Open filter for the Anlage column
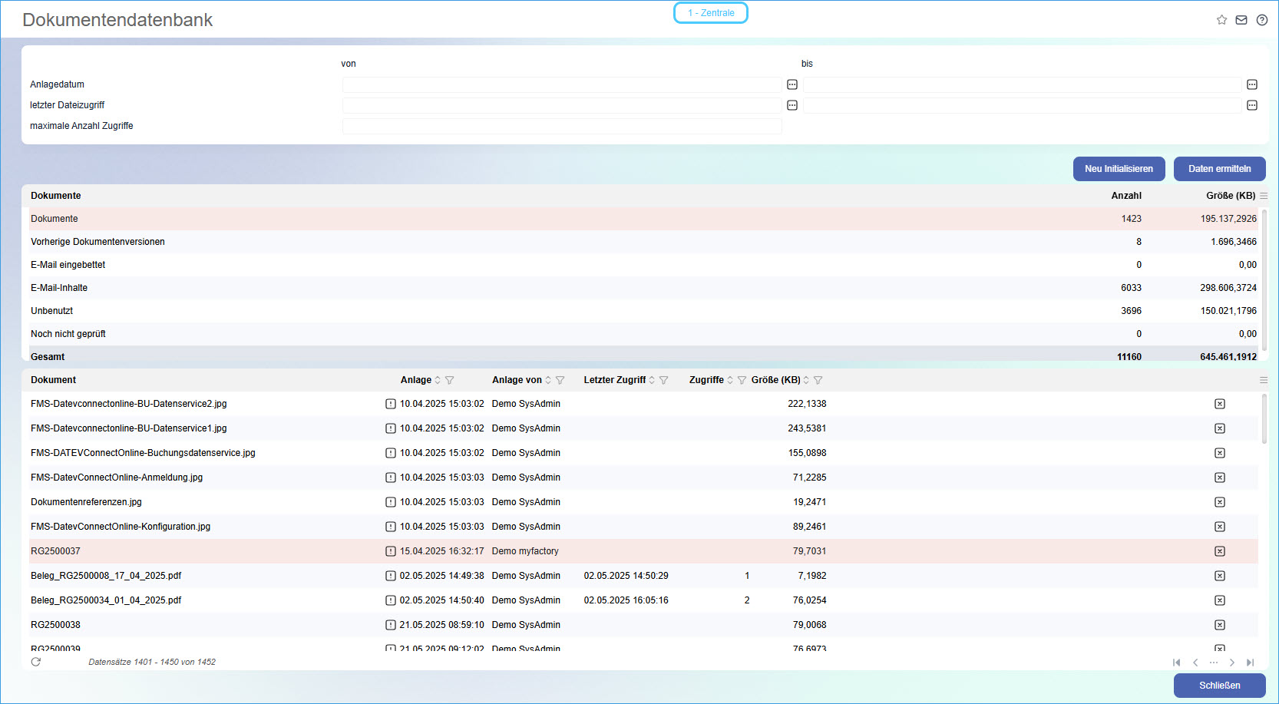 (x=450, y=380)
